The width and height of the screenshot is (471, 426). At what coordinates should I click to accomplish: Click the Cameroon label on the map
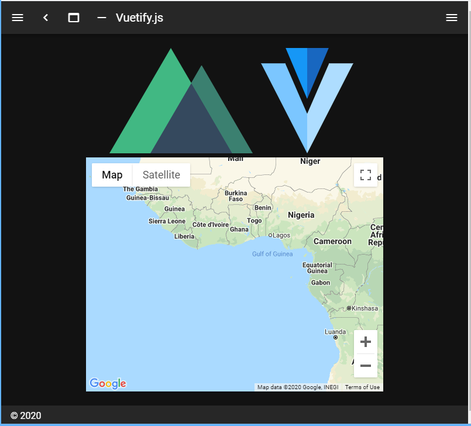(332, 241)
